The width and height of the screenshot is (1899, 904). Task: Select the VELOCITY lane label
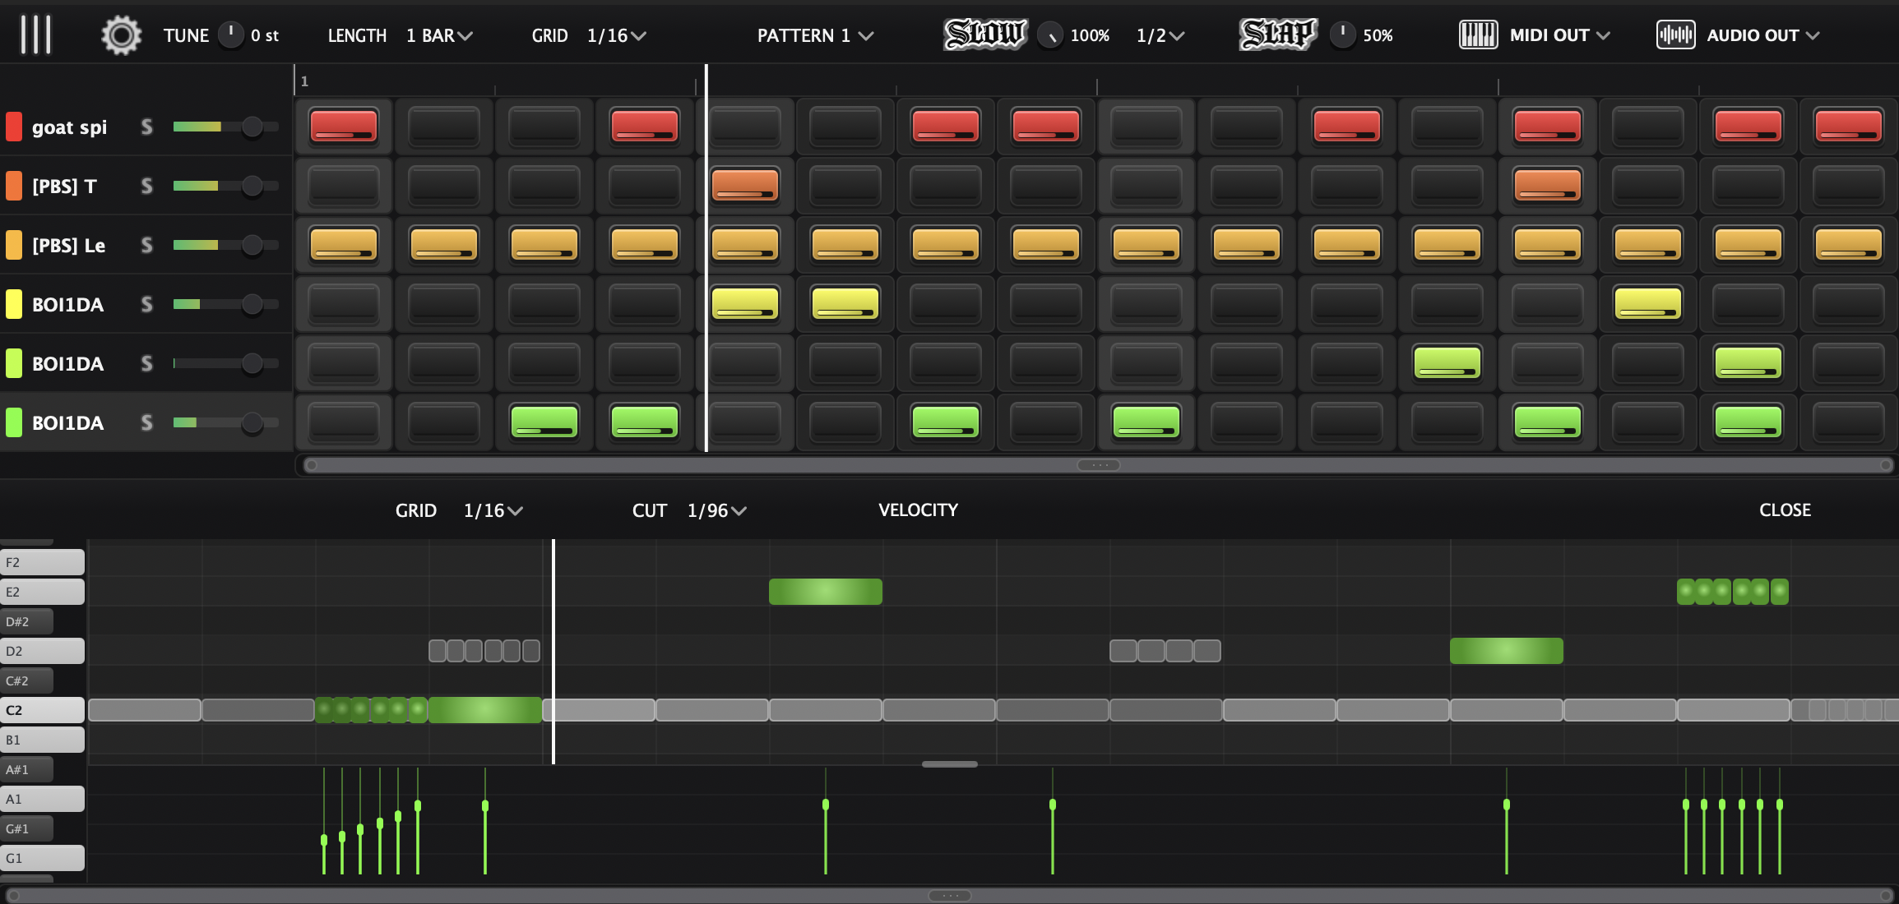(x=918, y=510)
